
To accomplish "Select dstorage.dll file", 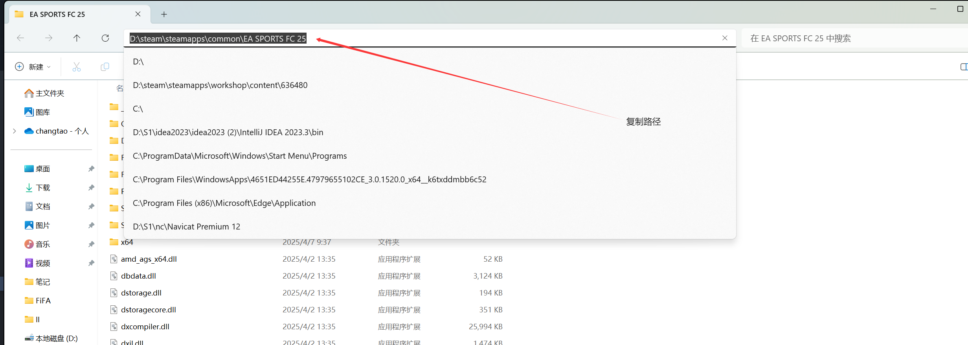I will pyautogui.click(x=141, y=293).
